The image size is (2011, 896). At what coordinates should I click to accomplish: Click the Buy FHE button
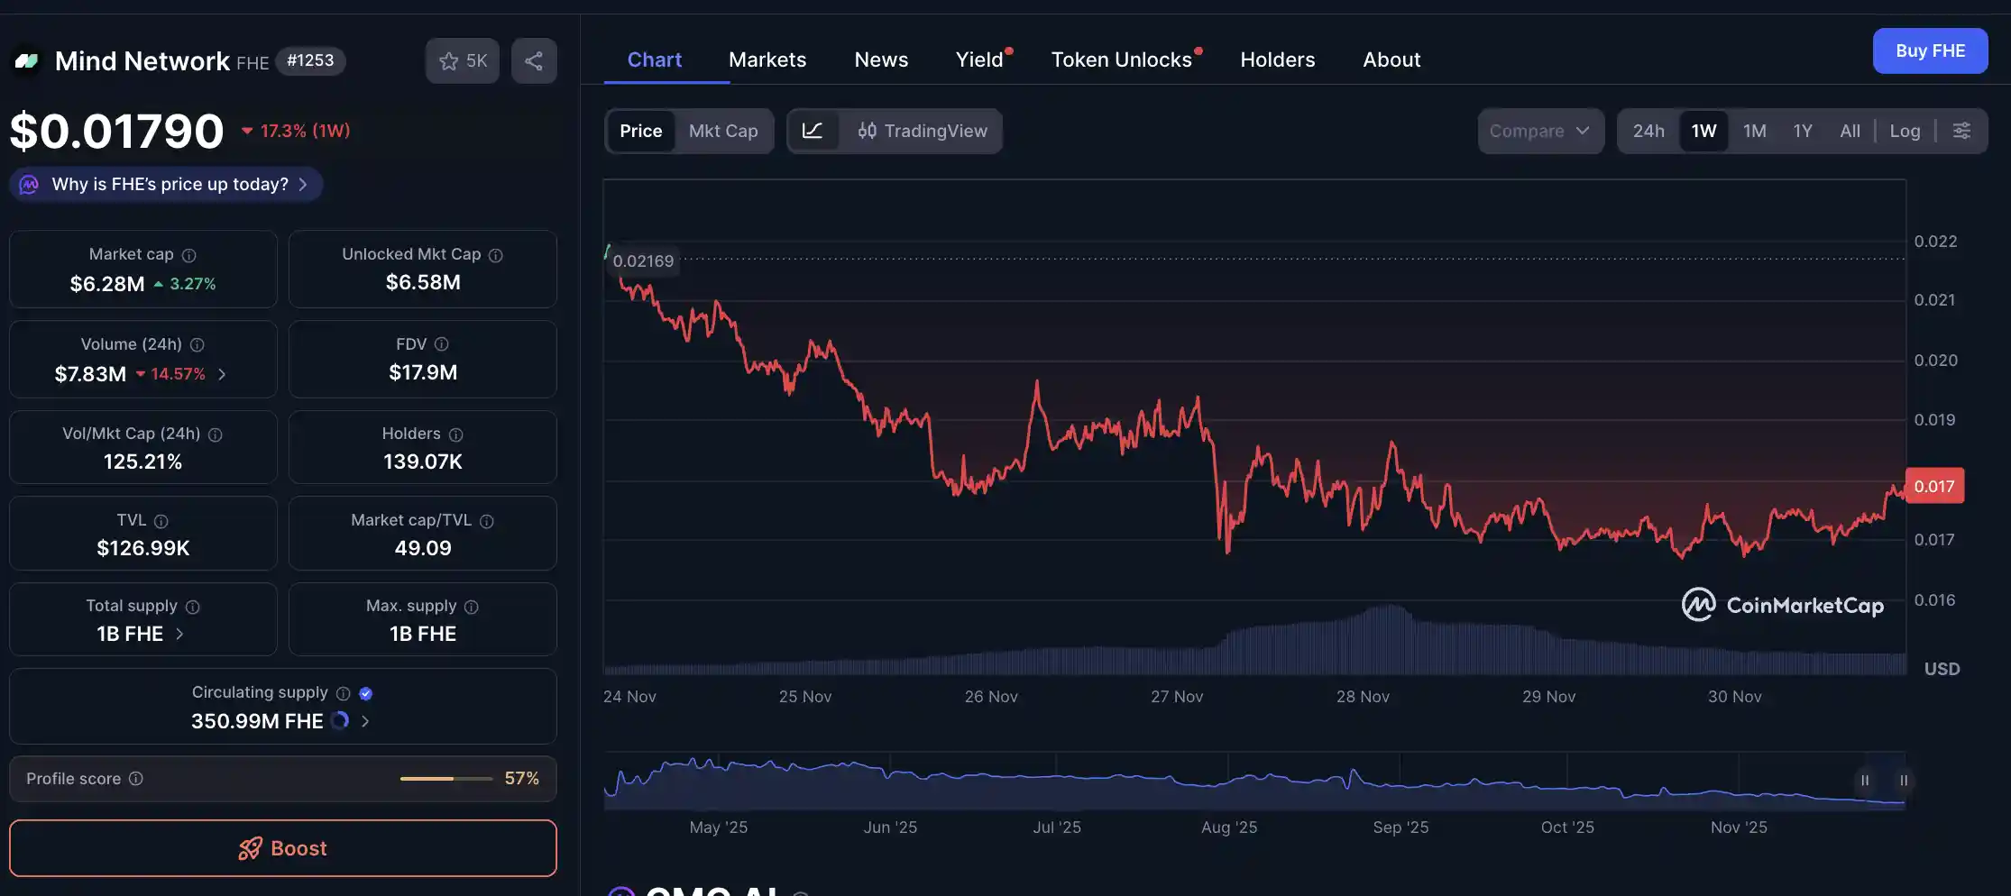(x=1930, y=50)
